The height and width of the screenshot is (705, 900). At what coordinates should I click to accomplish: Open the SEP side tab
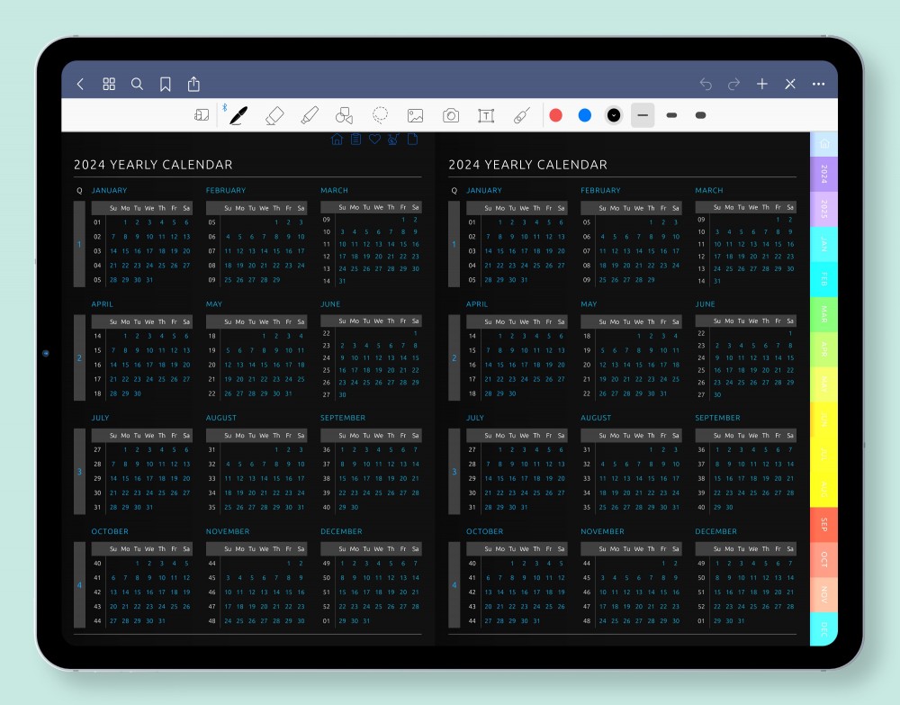pyautogui.click(x=824, y=525)
